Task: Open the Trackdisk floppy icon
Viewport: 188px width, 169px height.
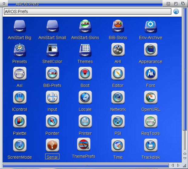Action: pos(150,145)
